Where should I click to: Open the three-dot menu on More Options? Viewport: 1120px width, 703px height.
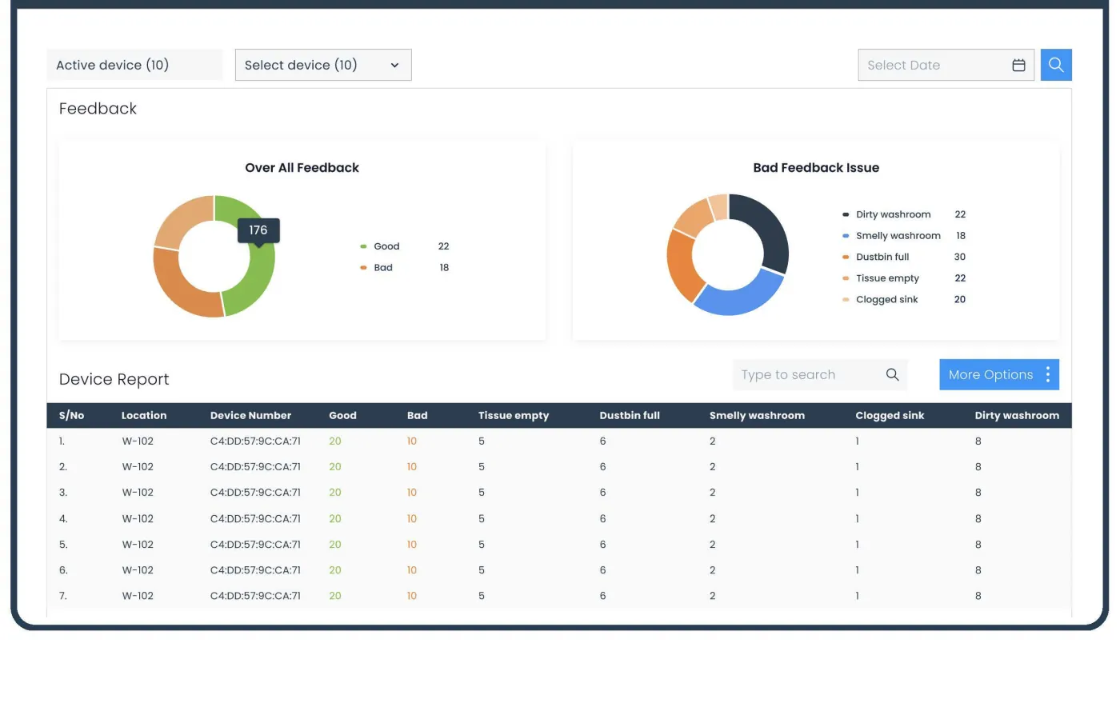pyautogui.click(x=1048, y=374)
